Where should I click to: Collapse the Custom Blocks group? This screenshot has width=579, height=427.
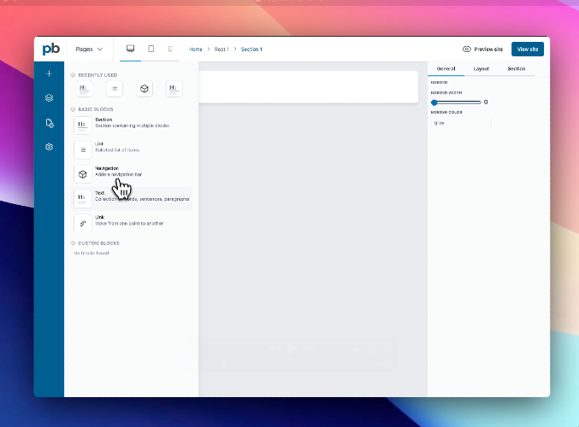73,243
